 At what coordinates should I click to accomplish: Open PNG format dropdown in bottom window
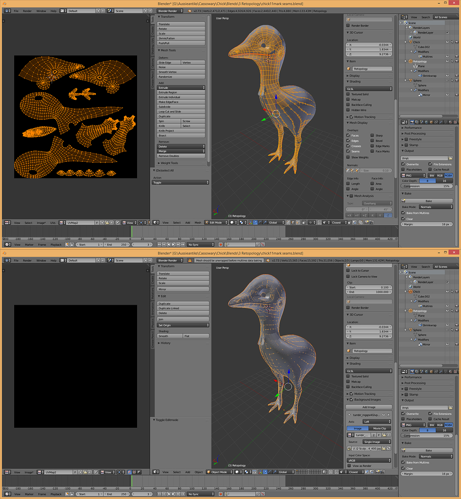pos(413,425)
